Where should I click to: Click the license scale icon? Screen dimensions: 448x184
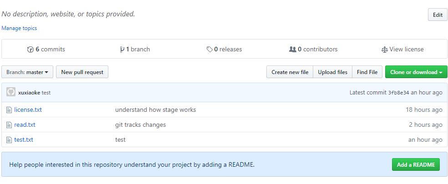click(x=384, y=50)
